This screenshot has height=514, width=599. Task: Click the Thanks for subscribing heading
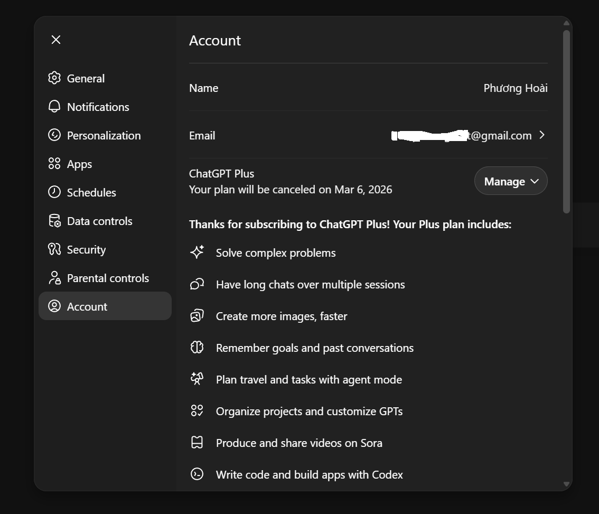click(x=350, y=225)
